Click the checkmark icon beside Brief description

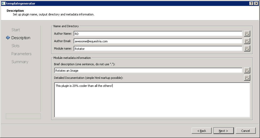pyautogui.click(x=247, y=70)
